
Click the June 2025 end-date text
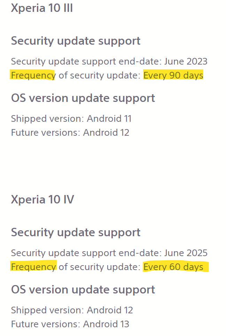point(186,253)
